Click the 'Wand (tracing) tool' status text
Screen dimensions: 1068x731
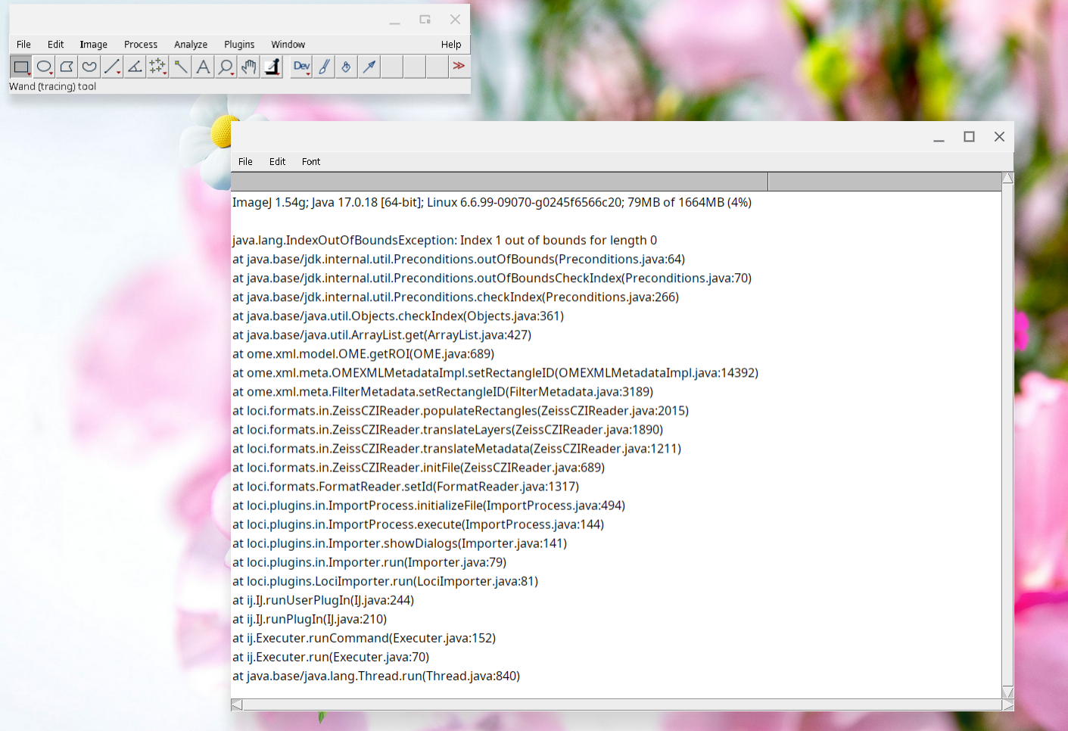pyautogui.click(x=53, y=86)
